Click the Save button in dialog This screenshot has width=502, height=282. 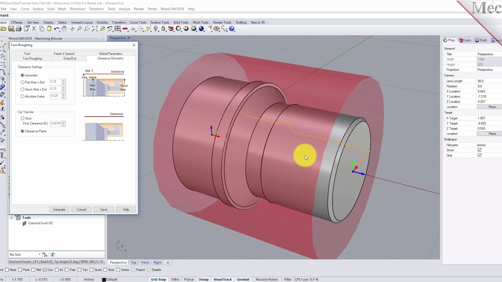[x=104, y=210]
